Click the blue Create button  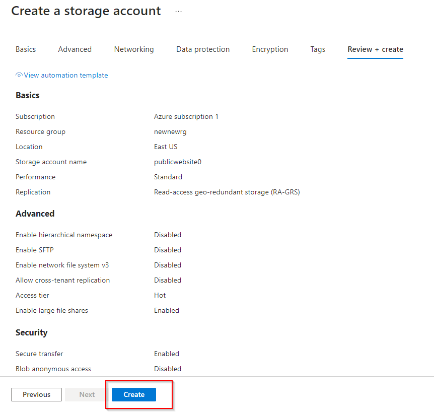(134, 394)
